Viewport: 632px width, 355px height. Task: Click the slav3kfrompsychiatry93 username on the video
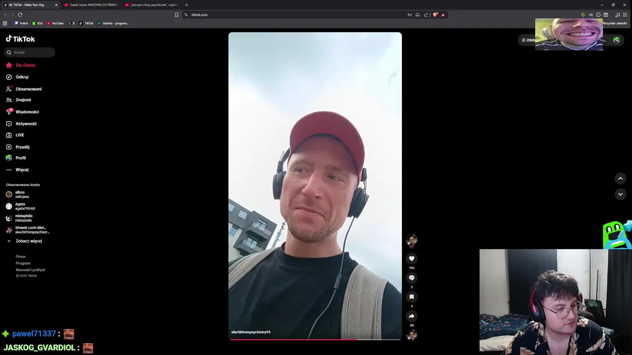coord(251,332)
